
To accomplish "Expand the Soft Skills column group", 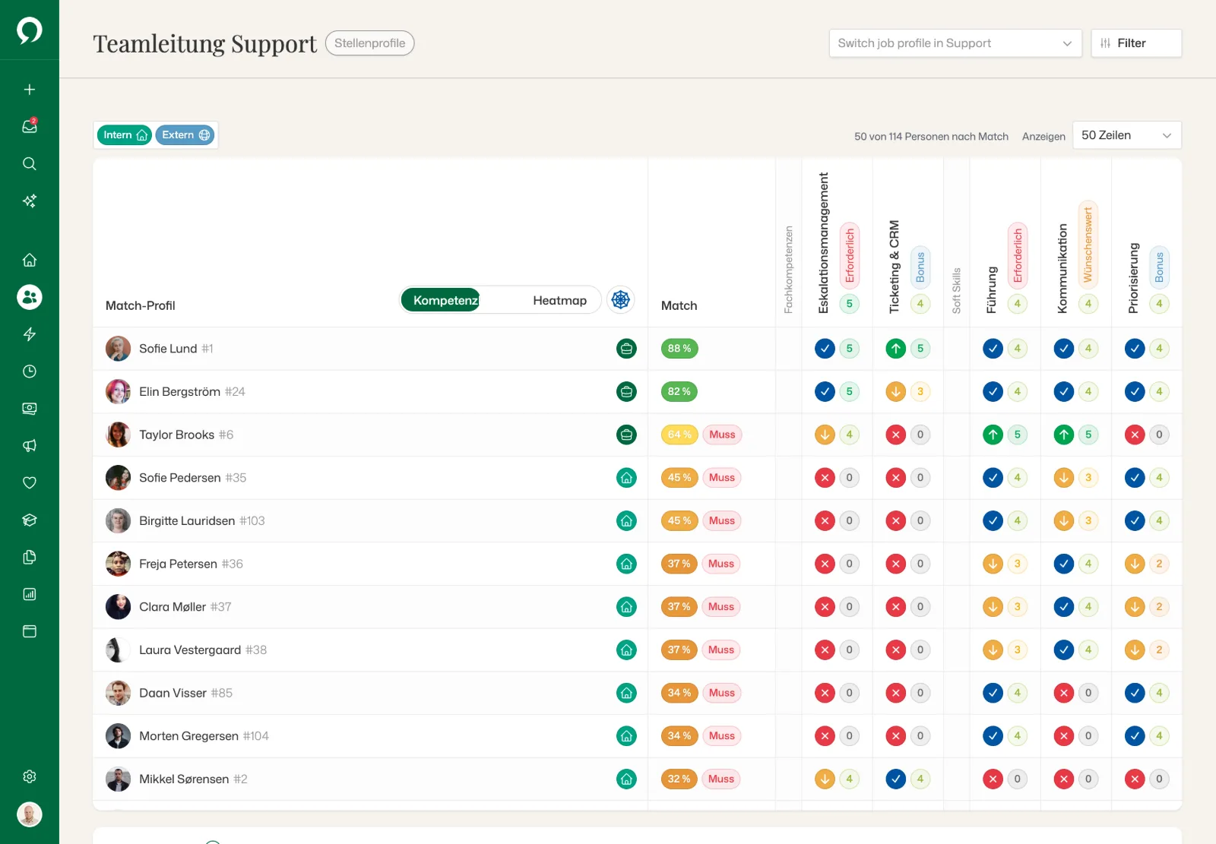I will 957,290.
